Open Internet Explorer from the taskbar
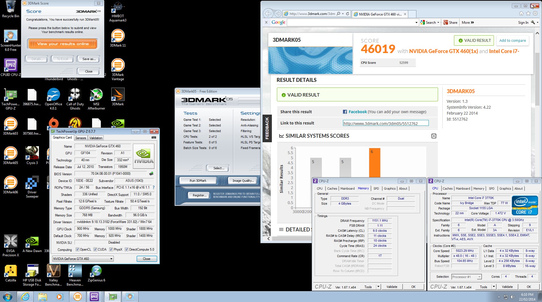The height and width of the screenshot is (302, 542). pos(25,297)
